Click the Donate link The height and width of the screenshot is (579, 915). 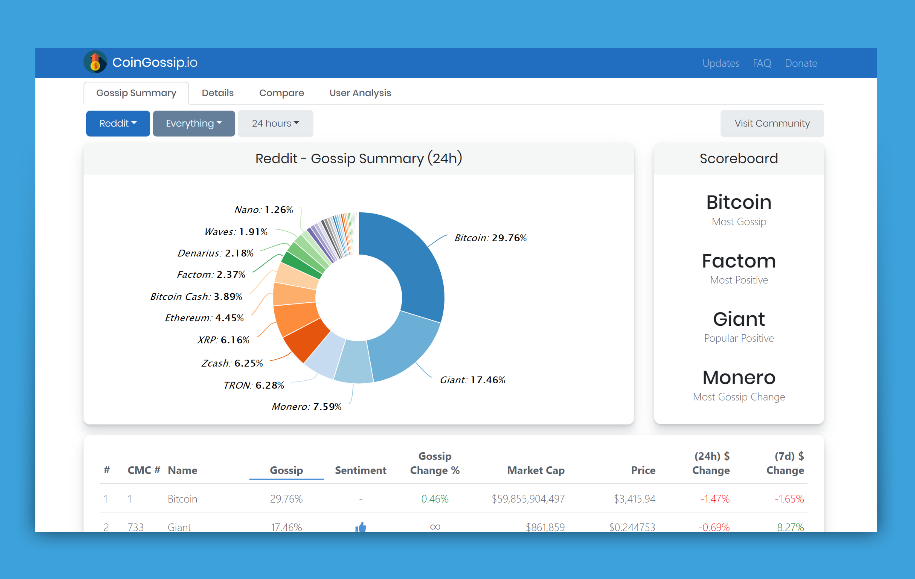(x=801, y=63)
